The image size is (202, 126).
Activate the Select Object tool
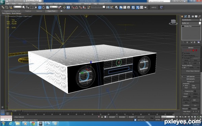tap(24, 7)
